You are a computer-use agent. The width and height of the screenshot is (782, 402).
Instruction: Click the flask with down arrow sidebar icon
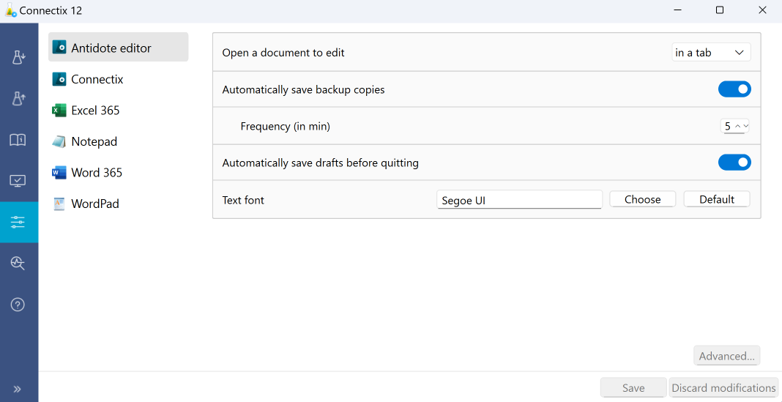19,58
